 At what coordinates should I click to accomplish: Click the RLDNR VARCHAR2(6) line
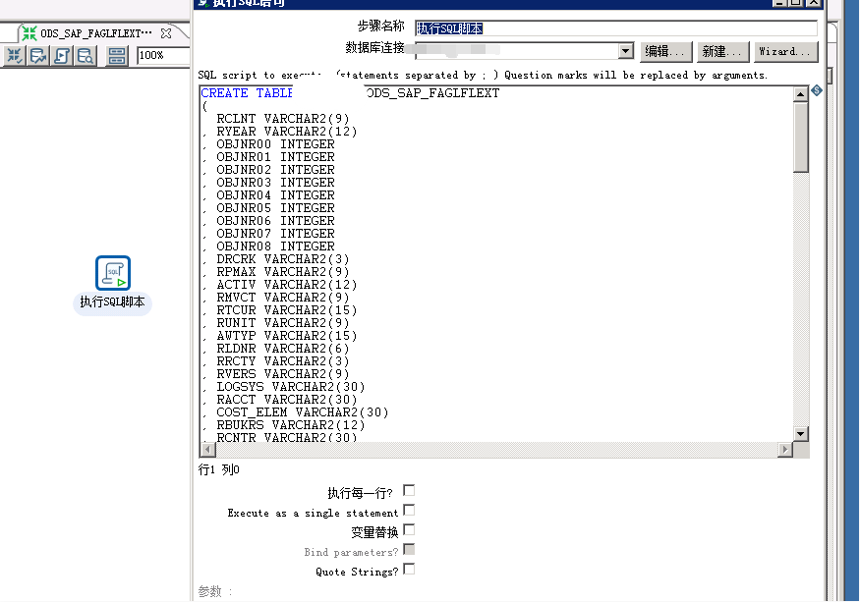(282, 349)
